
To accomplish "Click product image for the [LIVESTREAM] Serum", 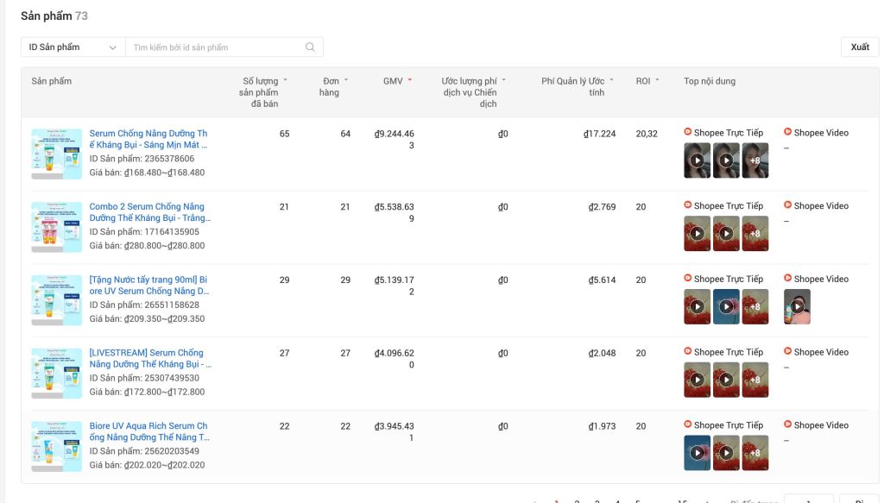I will (x=56, y=374).
